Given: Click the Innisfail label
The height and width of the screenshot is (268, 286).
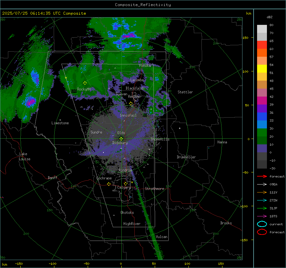Looking at the screenshot, I should pos(128,115).
